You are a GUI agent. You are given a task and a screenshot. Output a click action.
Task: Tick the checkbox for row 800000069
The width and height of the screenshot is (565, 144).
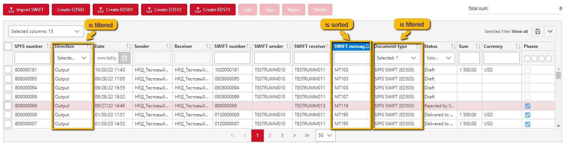pos(8,106)
